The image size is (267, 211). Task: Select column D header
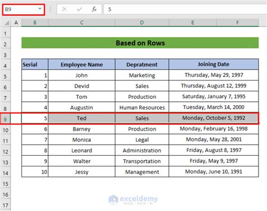[142, 23]
